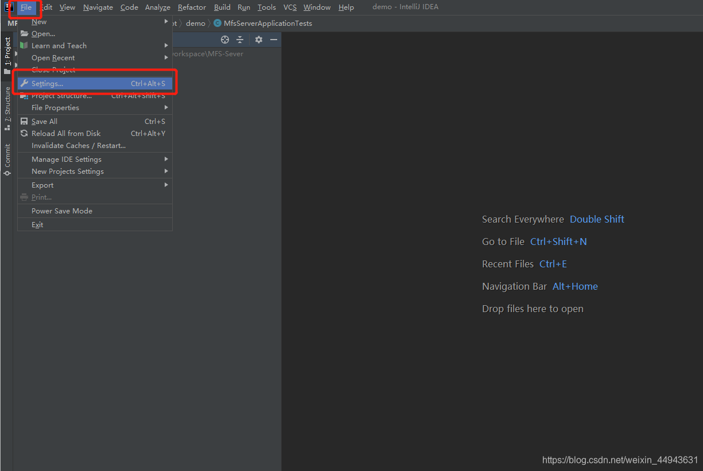Open the Run menu

[244, 7]
